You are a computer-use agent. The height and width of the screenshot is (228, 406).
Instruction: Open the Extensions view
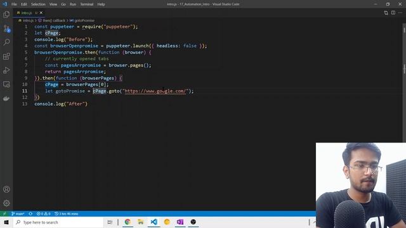click(6, 56)
